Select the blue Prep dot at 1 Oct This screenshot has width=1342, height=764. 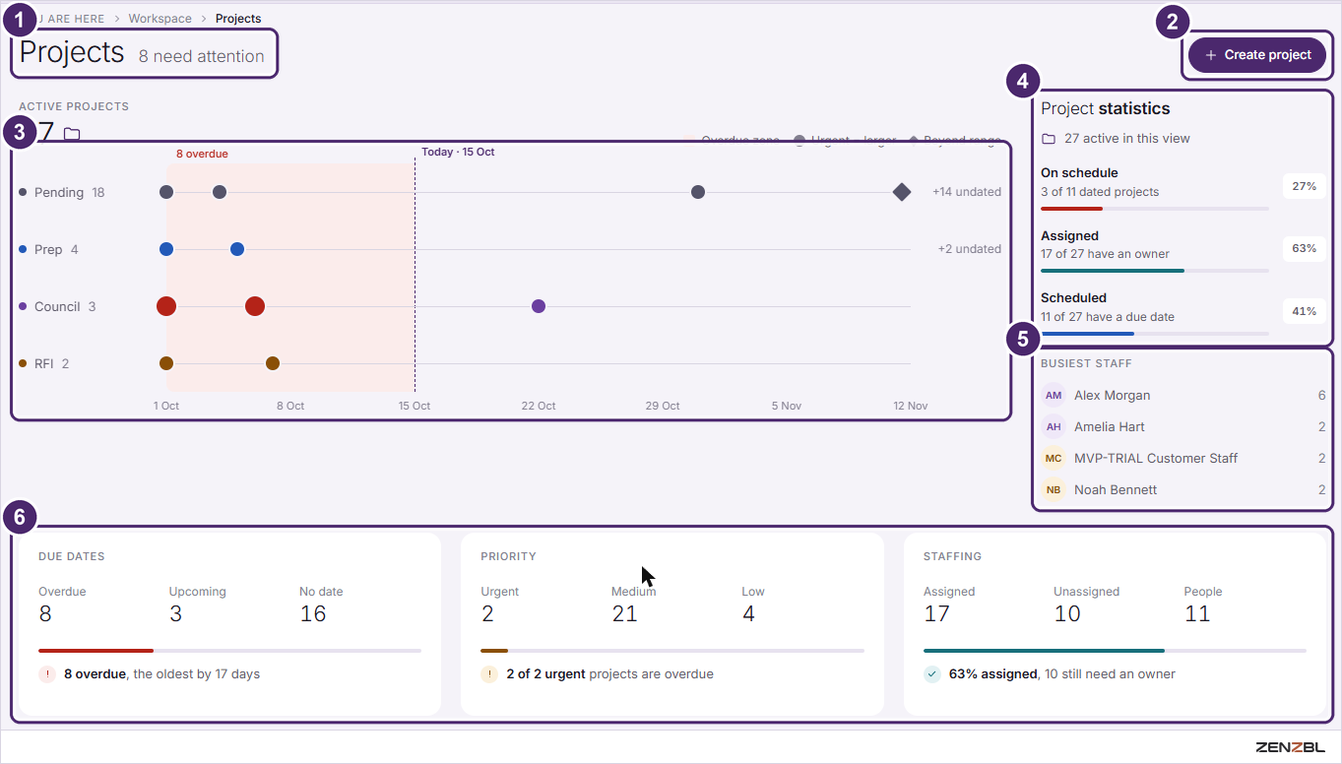click(x=166, y=249)
